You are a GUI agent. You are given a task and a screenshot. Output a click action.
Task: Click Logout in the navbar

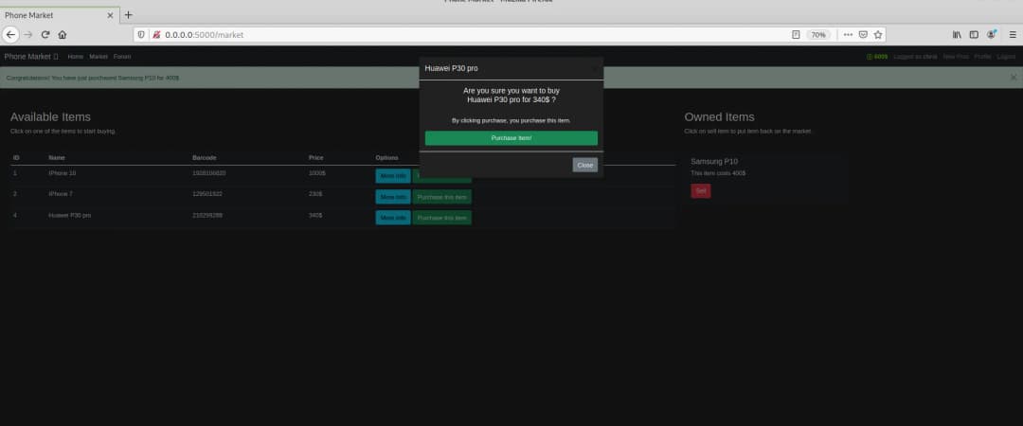[x=1006, y=57]
